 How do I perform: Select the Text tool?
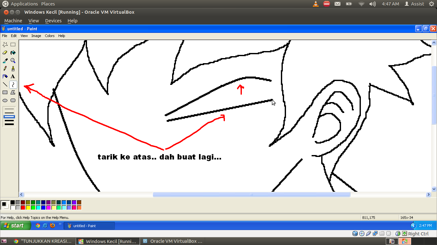[x=13, y=77]
